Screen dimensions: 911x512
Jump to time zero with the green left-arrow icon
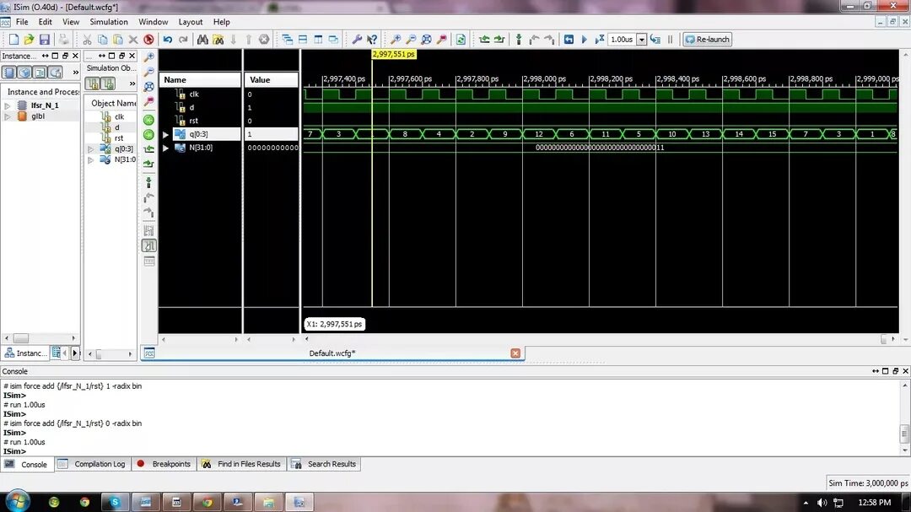click(149, 120)
